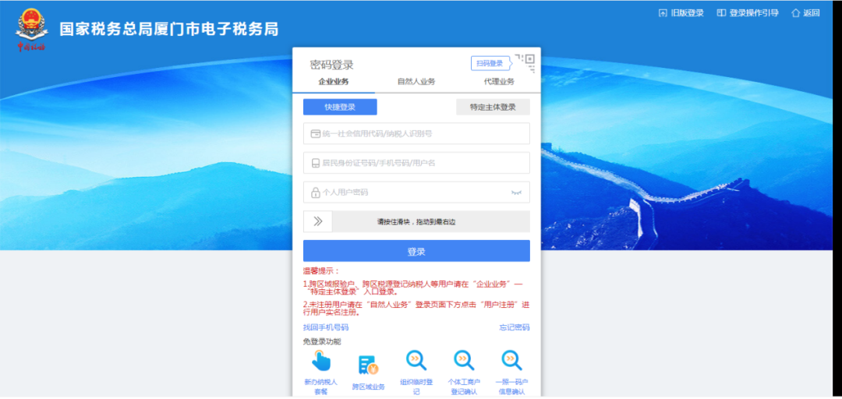The image size is (842, 399).
Task: Click the slider verification arrow handle
Action: [x=318, y=221]
